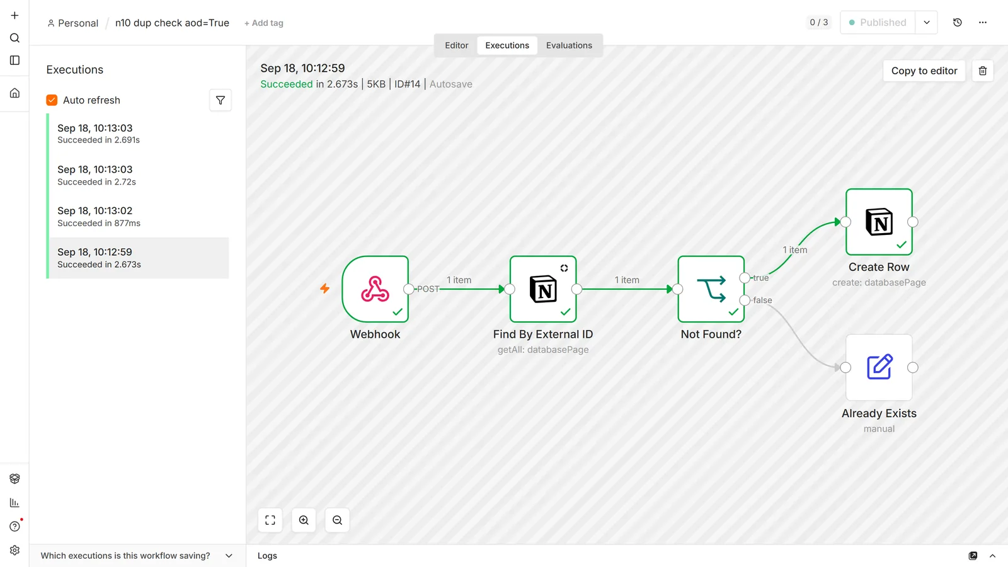Zoom in on the canvas

coord(304,520)
